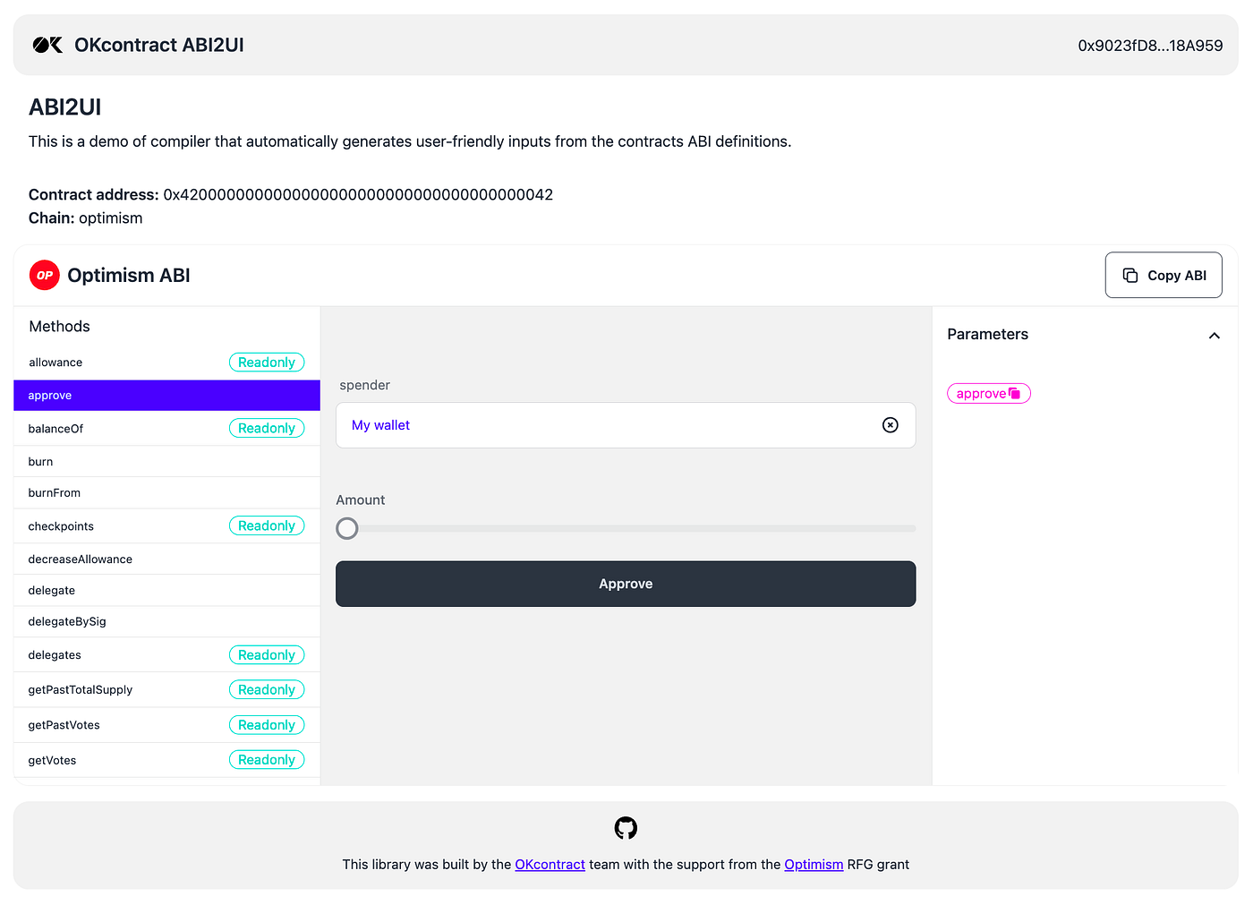Select the burn method
1253x905 pixels.
pos(166,462)
